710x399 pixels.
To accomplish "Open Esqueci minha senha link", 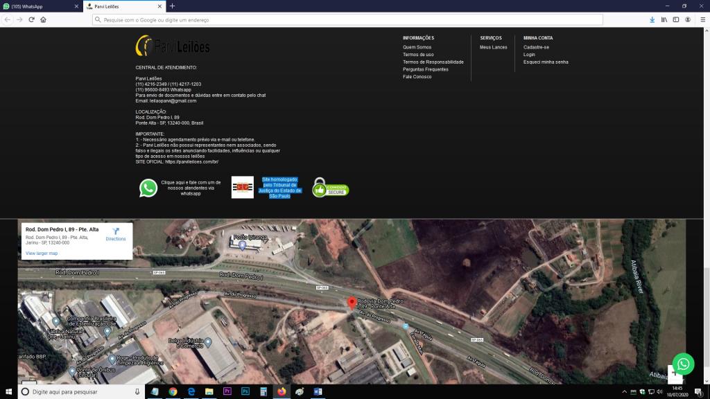I will 546,62.
